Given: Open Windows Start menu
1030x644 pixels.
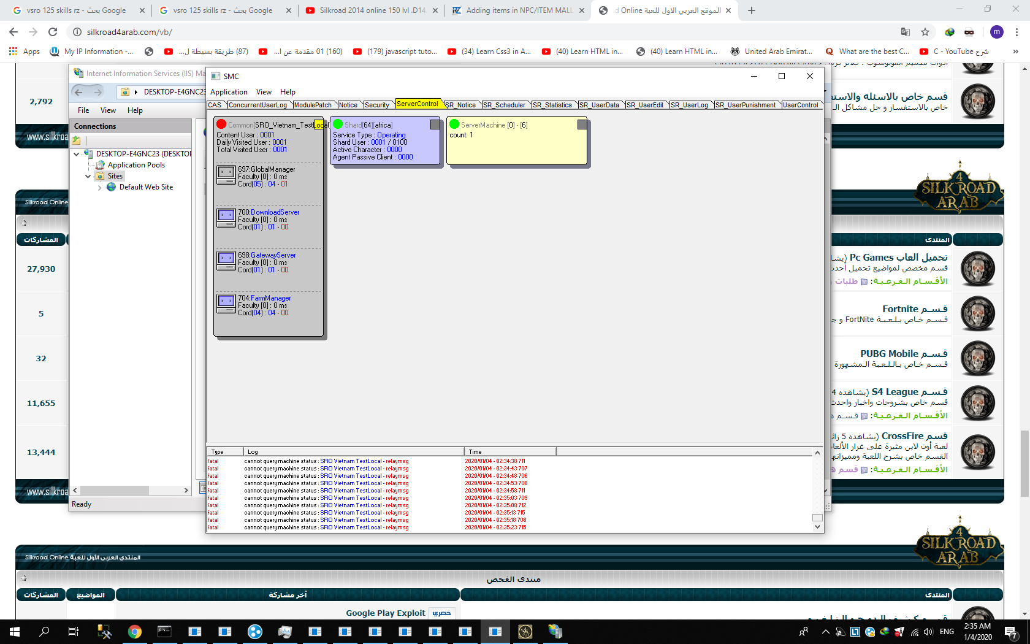Looking at the screenshot, I should (15, 632).
